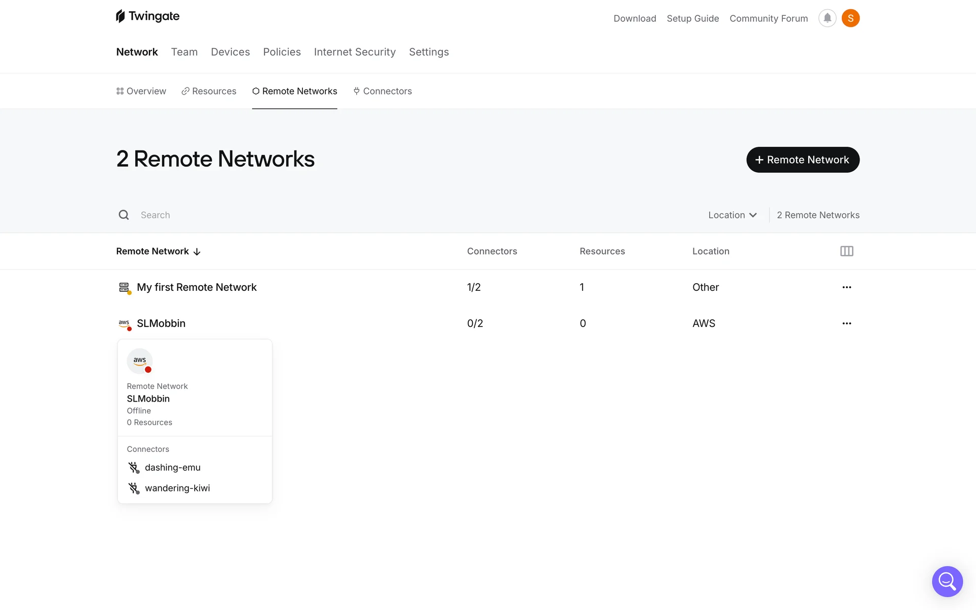Click the AWS icon in popup card

pyautogui.click(x=140, y=361)
